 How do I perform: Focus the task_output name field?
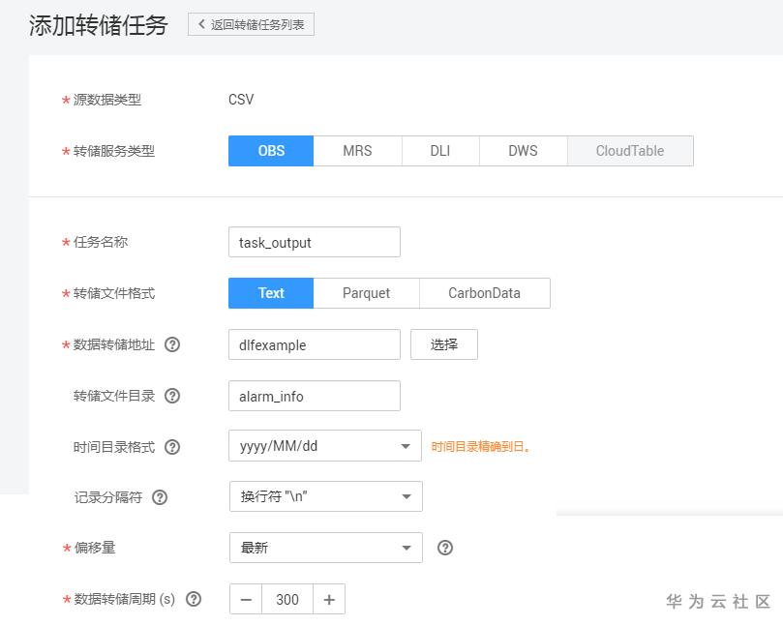point(315,242)
